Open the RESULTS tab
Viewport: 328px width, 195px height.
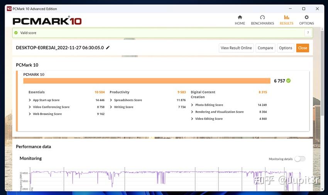pos(286,20)
